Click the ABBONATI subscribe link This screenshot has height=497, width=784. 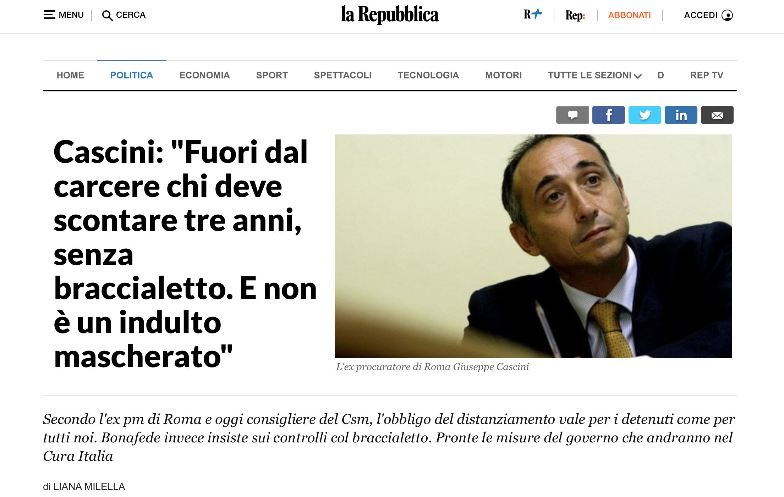pyautogui.click(x=629, y=15)
